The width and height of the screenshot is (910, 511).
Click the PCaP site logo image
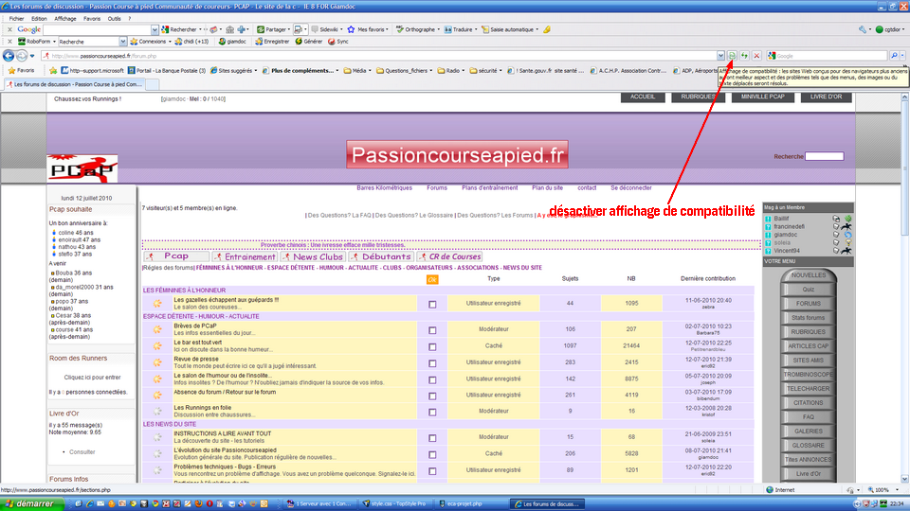coord(82,168)
